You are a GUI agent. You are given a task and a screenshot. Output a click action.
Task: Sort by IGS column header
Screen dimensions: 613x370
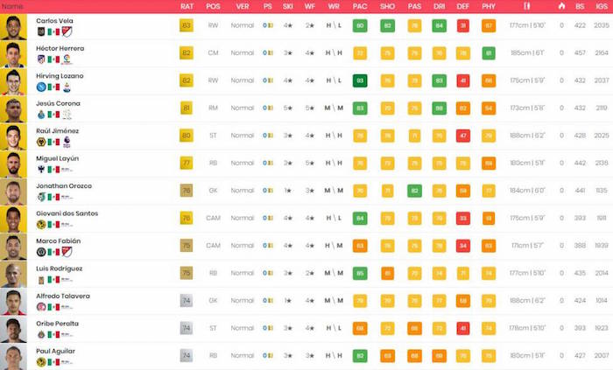click(x=601, y=6)
